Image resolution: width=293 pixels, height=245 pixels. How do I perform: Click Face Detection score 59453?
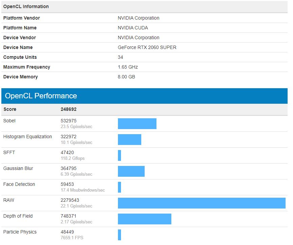click(x=67, y=184)
